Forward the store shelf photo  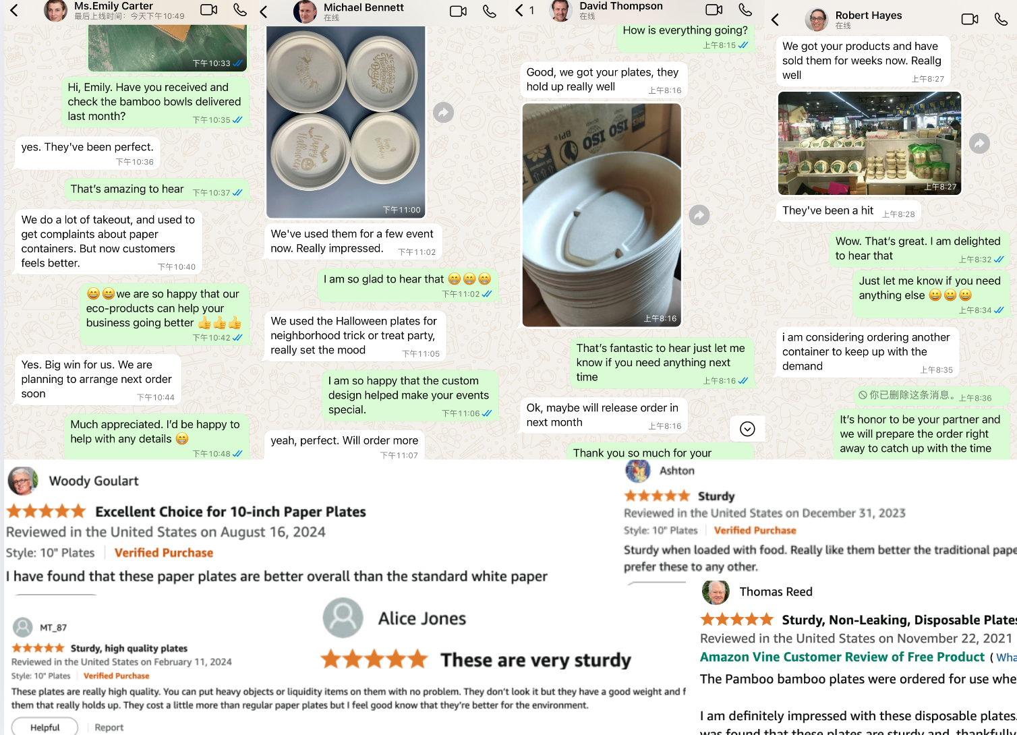tap(979, 143)
